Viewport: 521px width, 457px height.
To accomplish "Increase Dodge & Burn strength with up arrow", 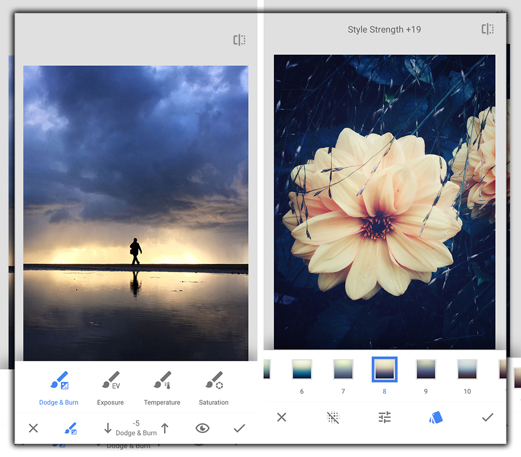I will [x=165, y=428].
